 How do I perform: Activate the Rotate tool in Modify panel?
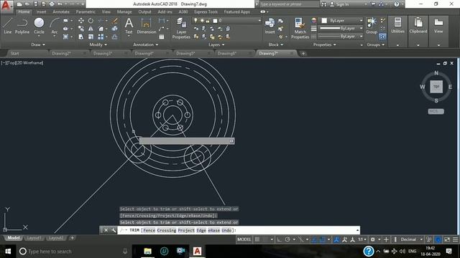91,21
